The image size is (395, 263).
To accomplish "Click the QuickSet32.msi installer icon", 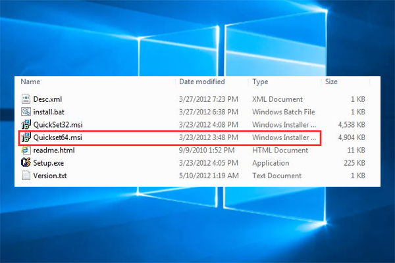I will pyautogui.click(x=26, y=124).
